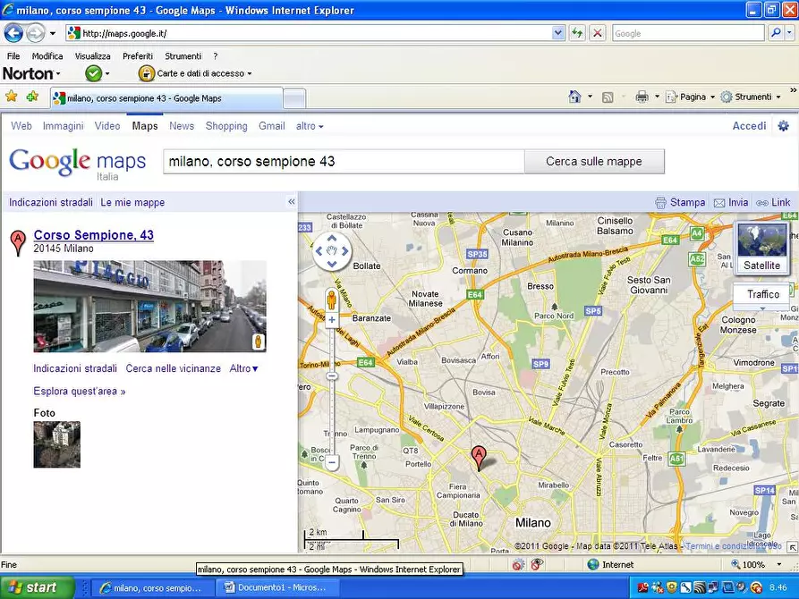Click the red marker A on the map
The height and width of the screenshot is (599, 799).
[479, 456]
